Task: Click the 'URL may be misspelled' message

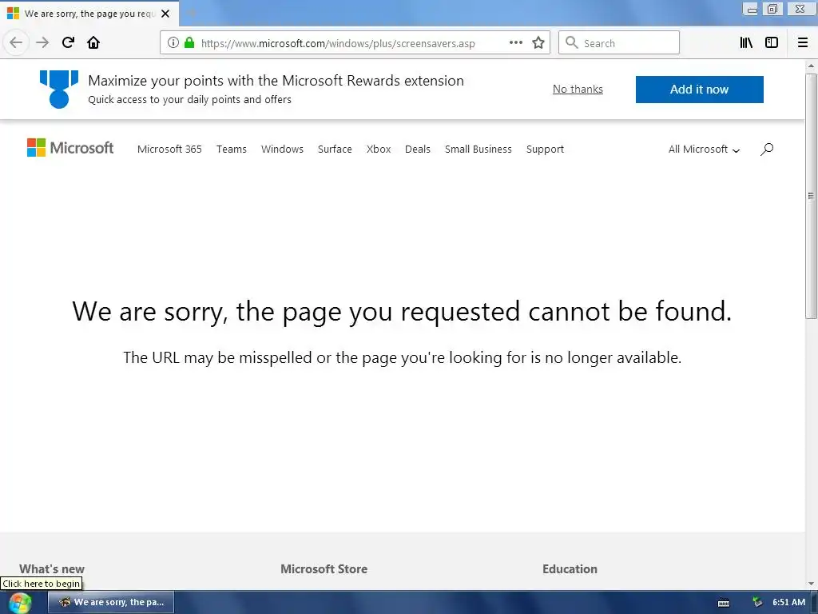Action: 403,357
